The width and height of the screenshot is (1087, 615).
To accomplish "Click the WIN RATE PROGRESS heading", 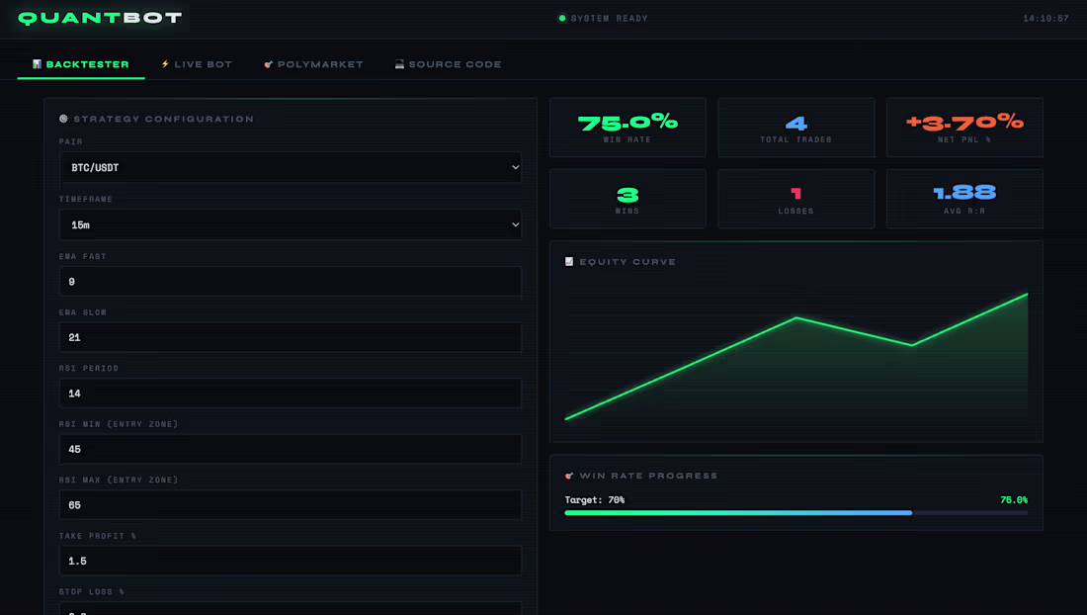I will (x=648, y=476).
